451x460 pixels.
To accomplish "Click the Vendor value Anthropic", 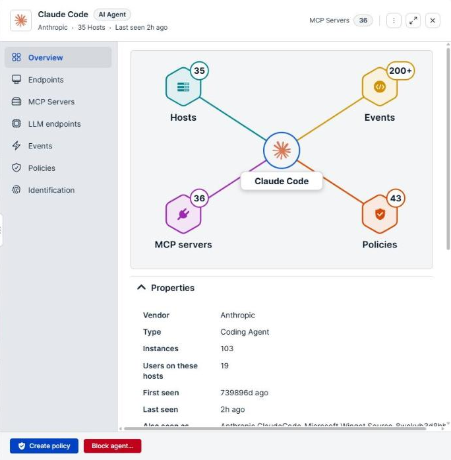I will point(237,315).
